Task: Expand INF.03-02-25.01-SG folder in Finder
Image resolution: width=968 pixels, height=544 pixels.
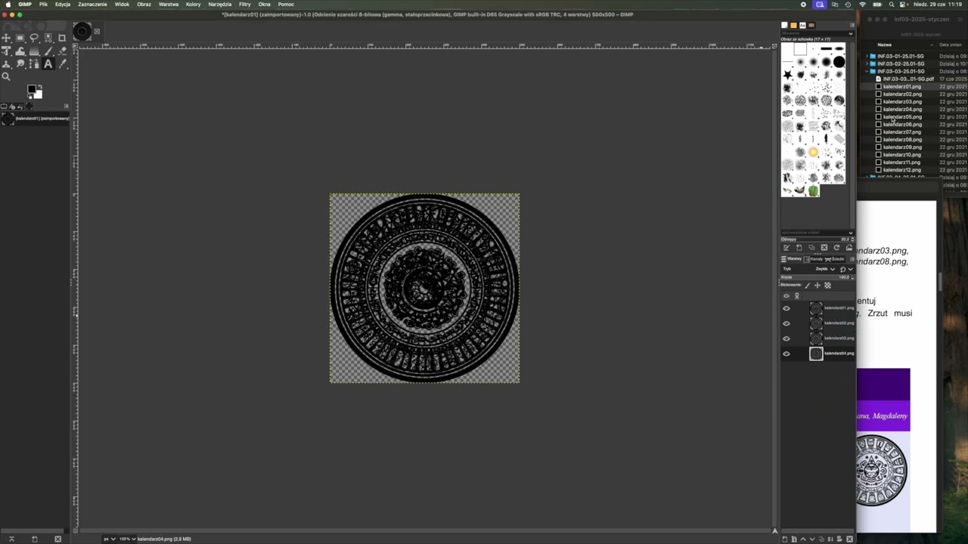Action: [867, 63]
